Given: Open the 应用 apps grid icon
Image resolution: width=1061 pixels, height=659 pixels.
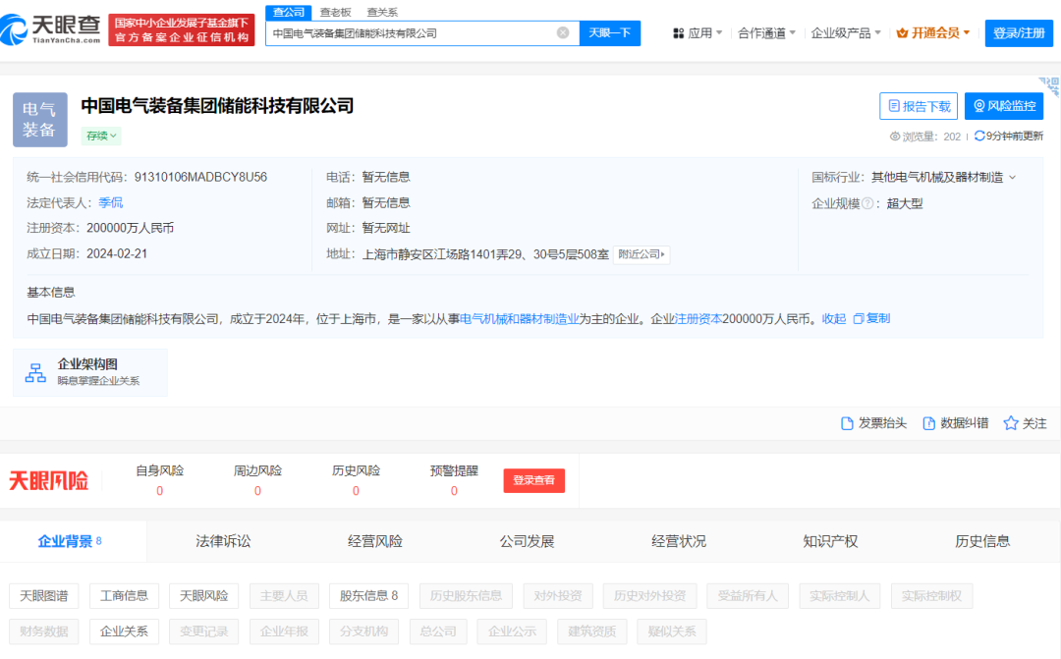Looking at the screenshot, I should point(678,33).
